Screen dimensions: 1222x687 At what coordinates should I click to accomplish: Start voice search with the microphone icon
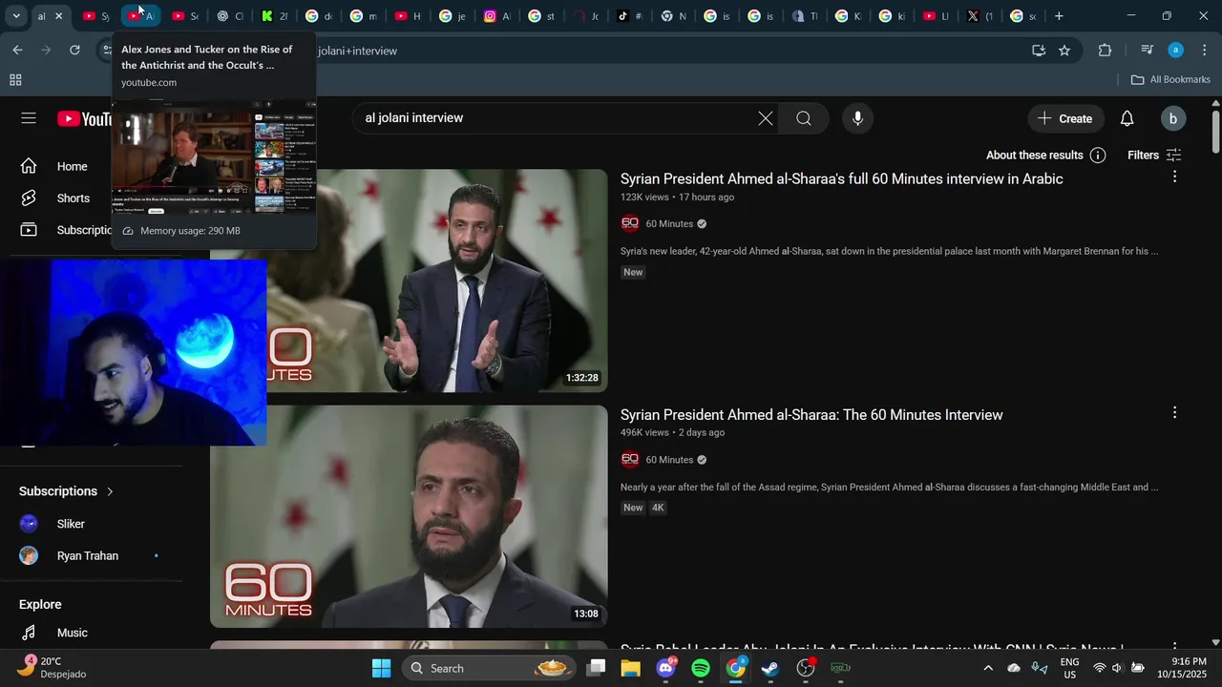point(857,118)
